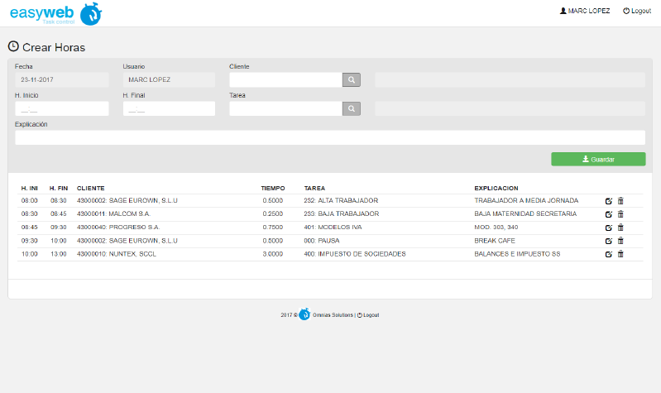
Task: Click edit icon for 08:00 SAGE EUROWN row
Action: pyautogui.click(x=609, y=201)
